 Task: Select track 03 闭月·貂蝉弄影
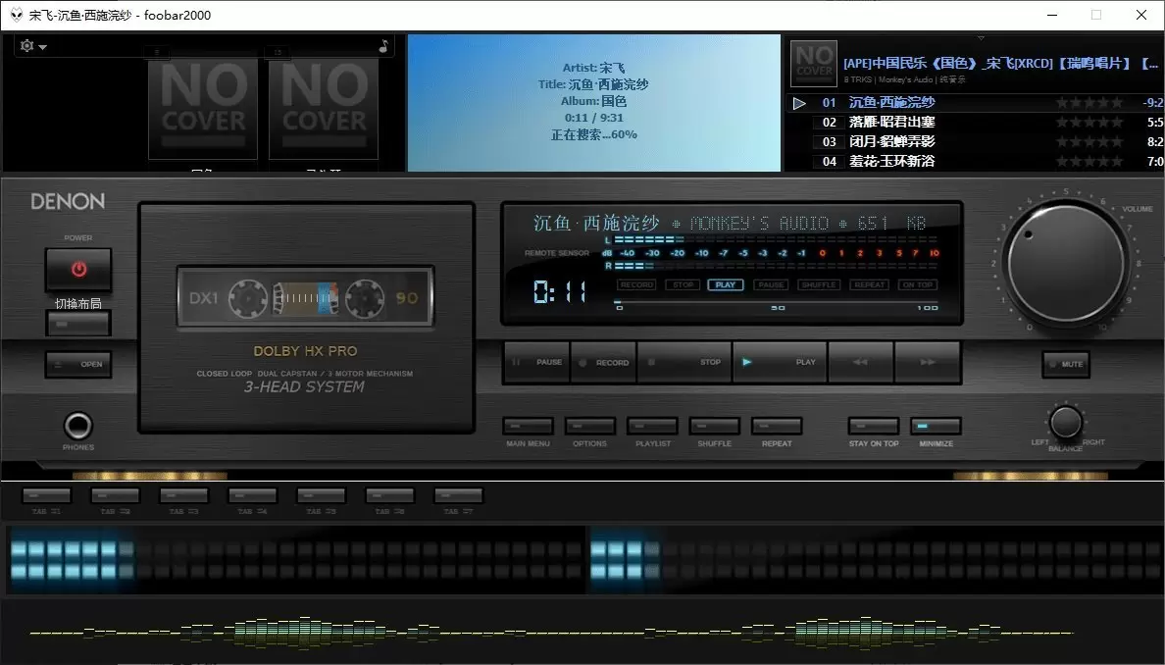[975, 141]
